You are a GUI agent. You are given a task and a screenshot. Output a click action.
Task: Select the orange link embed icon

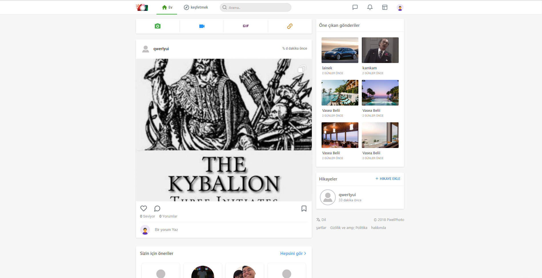[x=290, y=26]
